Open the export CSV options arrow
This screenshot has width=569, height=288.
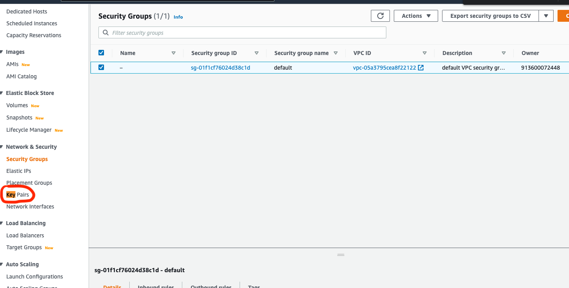click(x=546, y=16)
